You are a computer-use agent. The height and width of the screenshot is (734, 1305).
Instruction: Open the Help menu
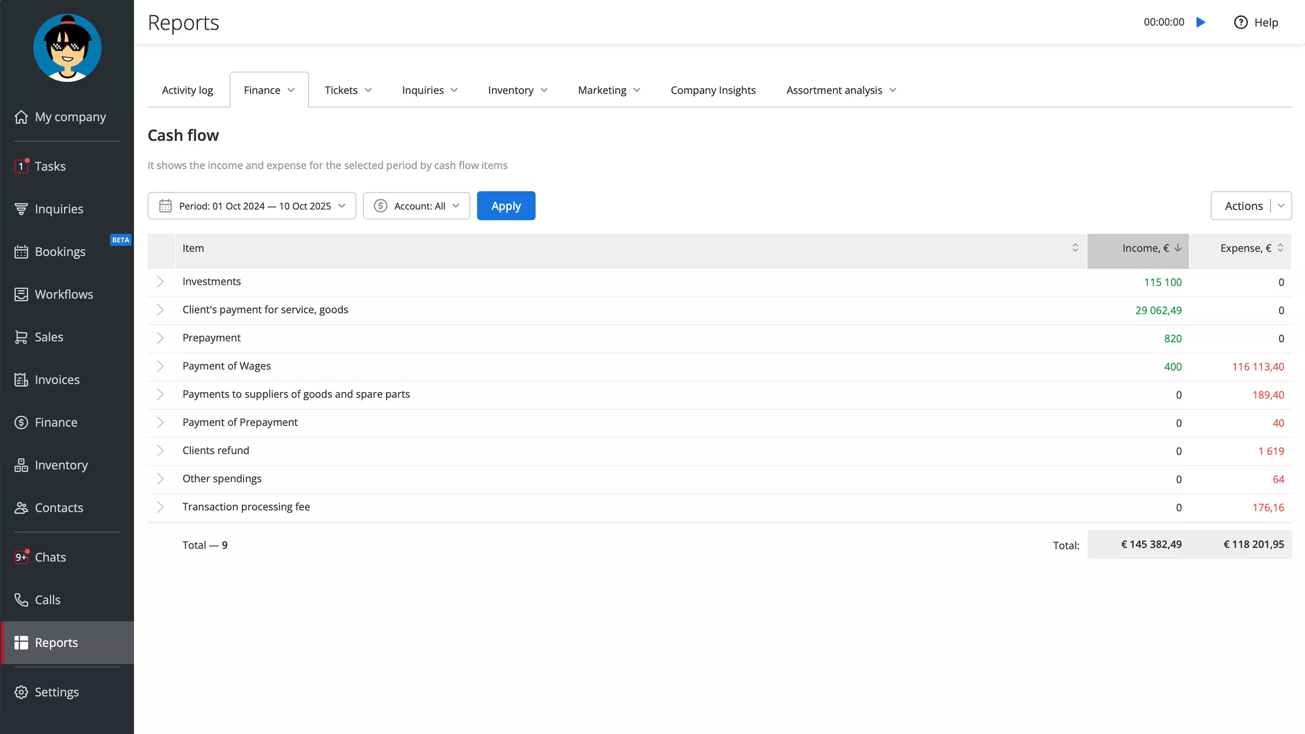tap(1256, 22)
